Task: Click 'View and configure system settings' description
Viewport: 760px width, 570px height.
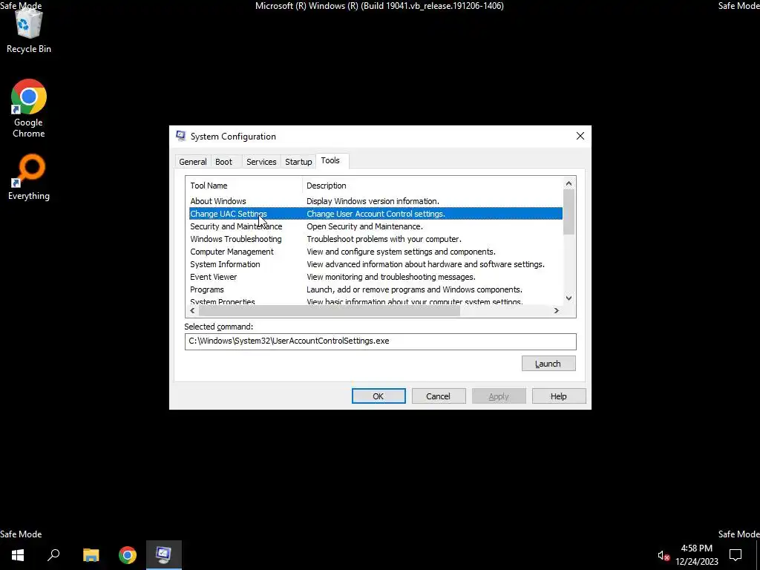Action: [401, 252]
